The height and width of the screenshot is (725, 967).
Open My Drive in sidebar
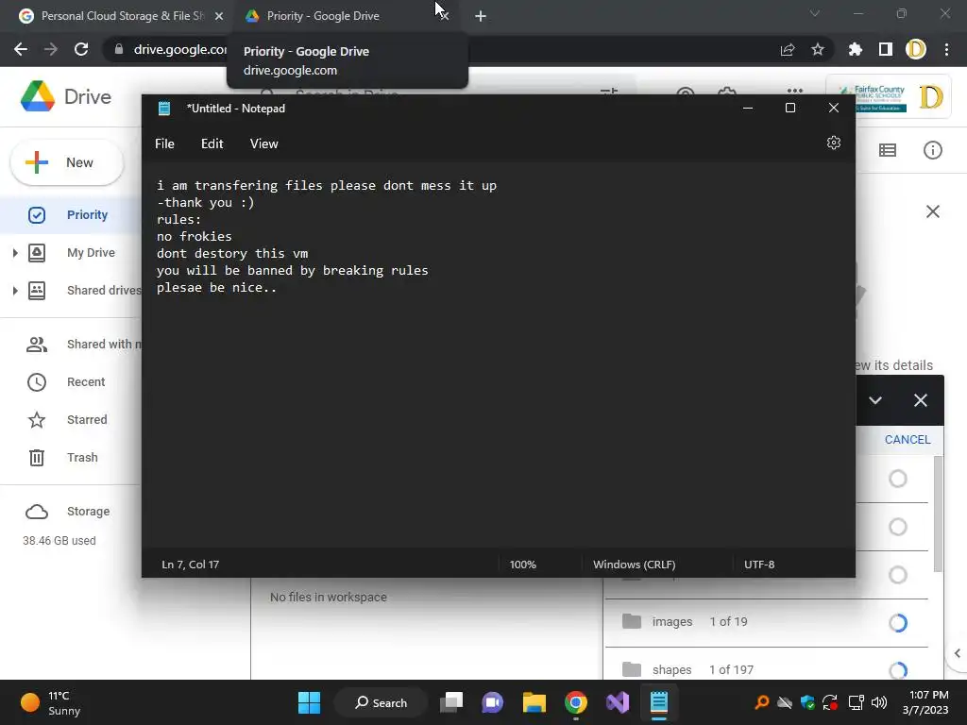(x=91, y=252)
